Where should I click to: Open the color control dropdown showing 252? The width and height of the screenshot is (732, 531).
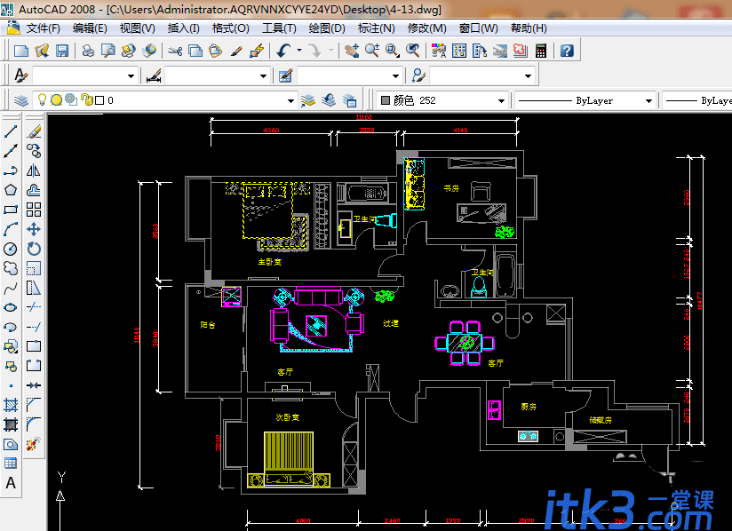tap(501, 101)
